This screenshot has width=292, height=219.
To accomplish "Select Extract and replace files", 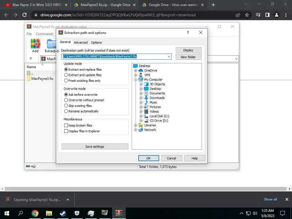I will pyautogui.click(x=83, y=70).
